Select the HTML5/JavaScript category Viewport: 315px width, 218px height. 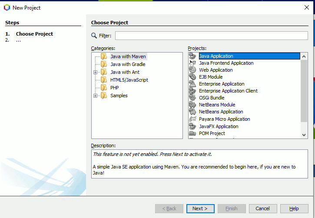(129, 80)
